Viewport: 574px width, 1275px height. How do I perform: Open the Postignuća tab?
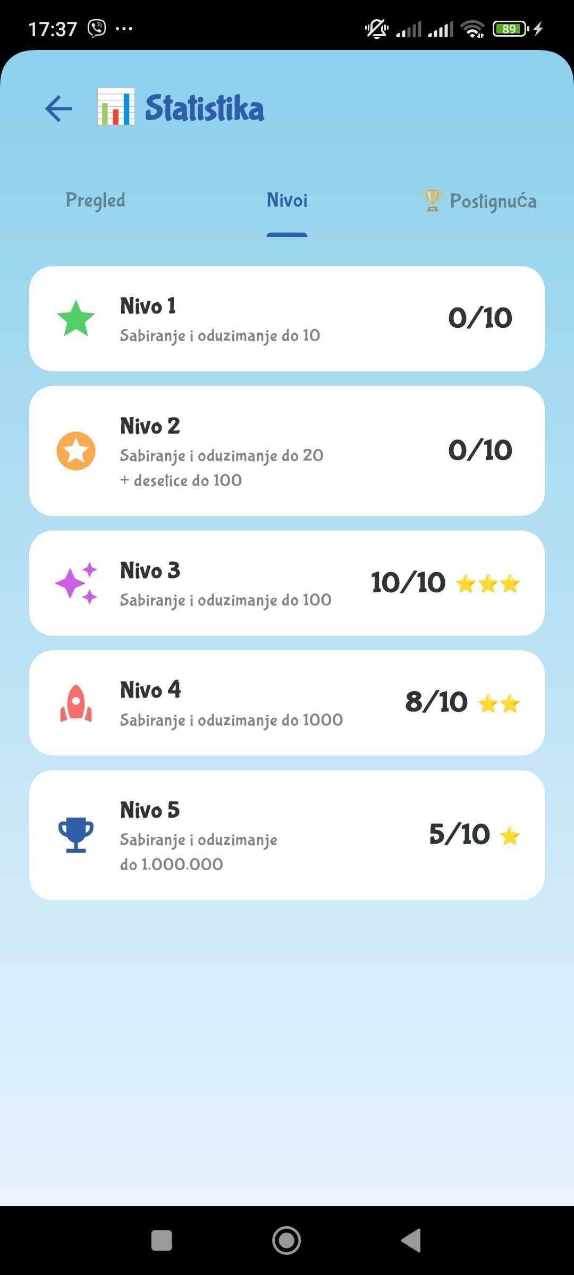[479, 201]
